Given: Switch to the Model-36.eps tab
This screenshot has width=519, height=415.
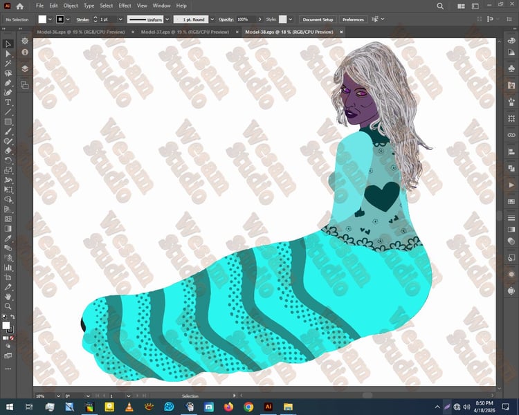Looking at the screenshot, I should coord(81,32).
